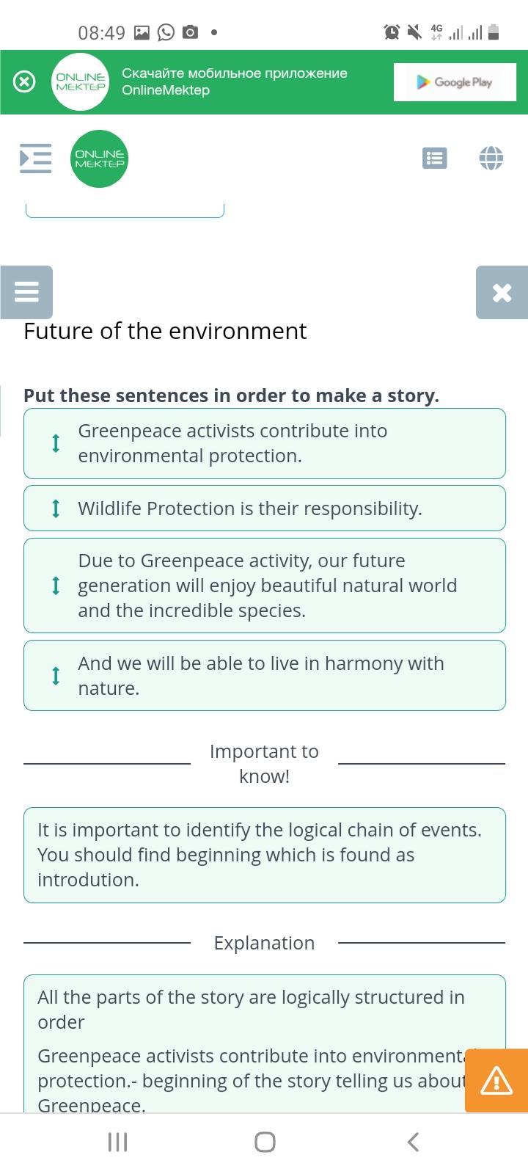Viewport: 528px width, 1174px height.
Task: Dismiss the mobile app download banner
Action: (x=24, y=81)
